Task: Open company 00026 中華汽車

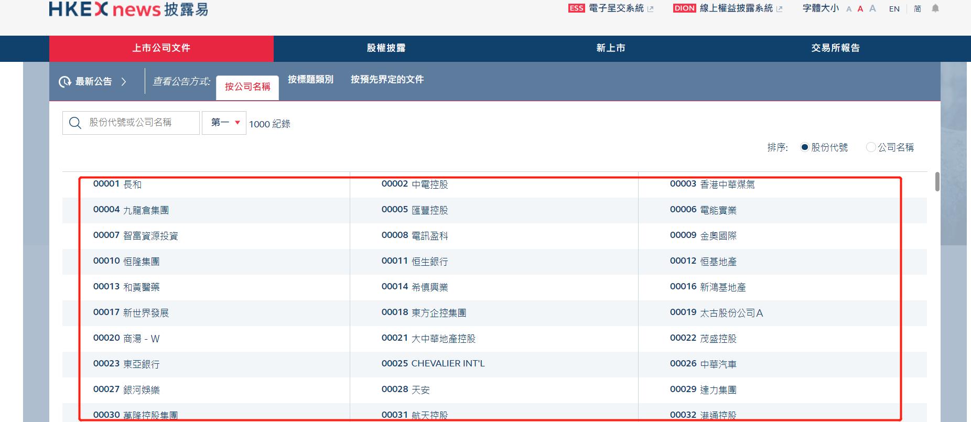Action: coord(703,364)
